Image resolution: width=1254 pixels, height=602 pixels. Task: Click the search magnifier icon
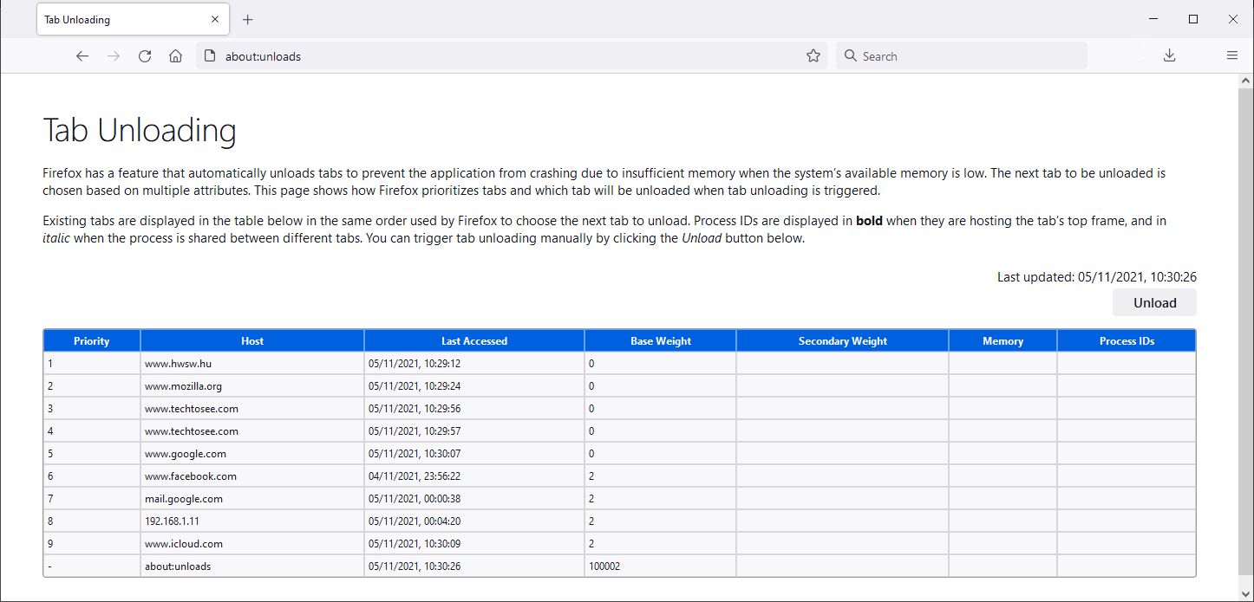[851, 56]
